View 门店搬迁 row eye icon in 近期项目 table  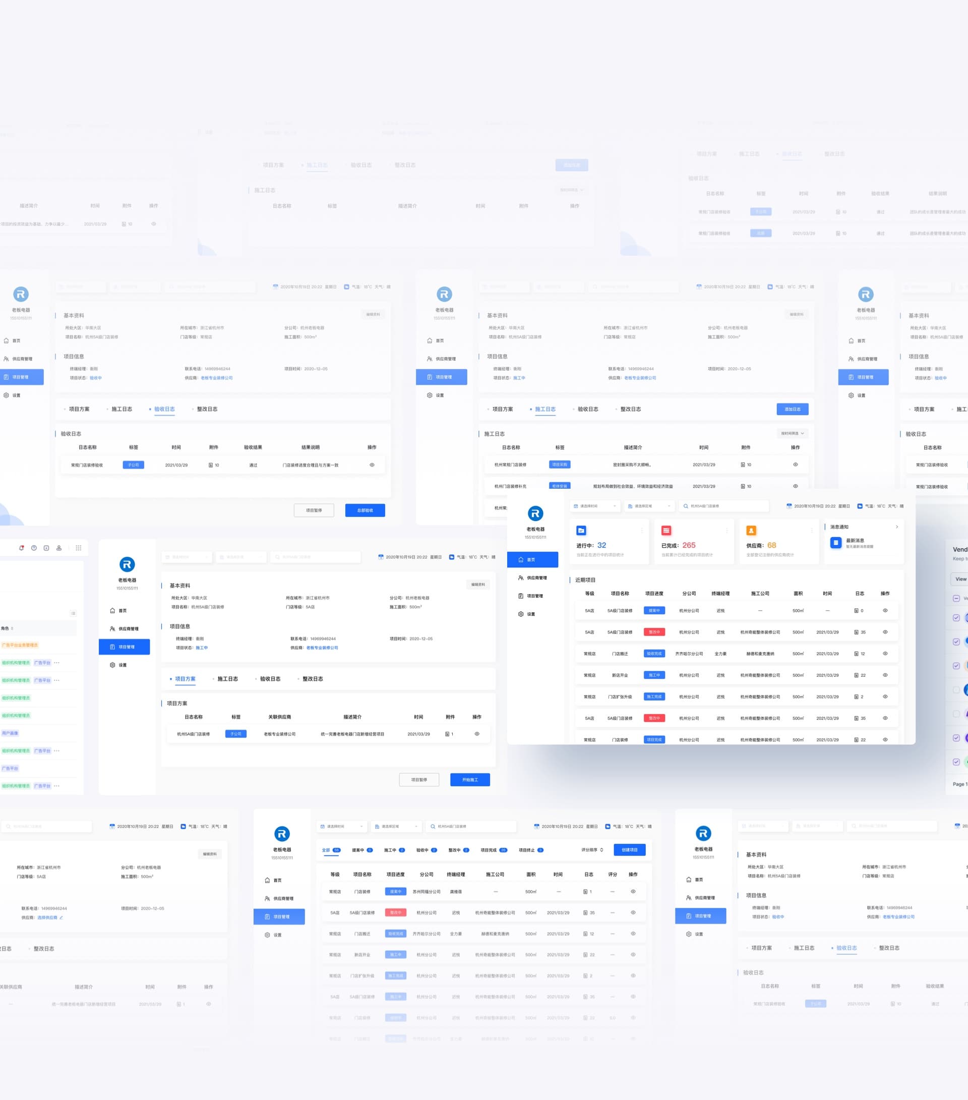885,653
